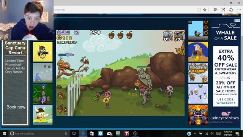Open the gold miner old man thumbnail
This screenshot has width=243, height=137.
[x=198, y=52]
